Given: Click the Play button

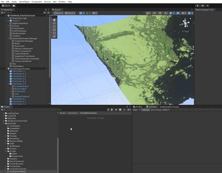Looking at the screenshot, I should [x=198, y=6].
